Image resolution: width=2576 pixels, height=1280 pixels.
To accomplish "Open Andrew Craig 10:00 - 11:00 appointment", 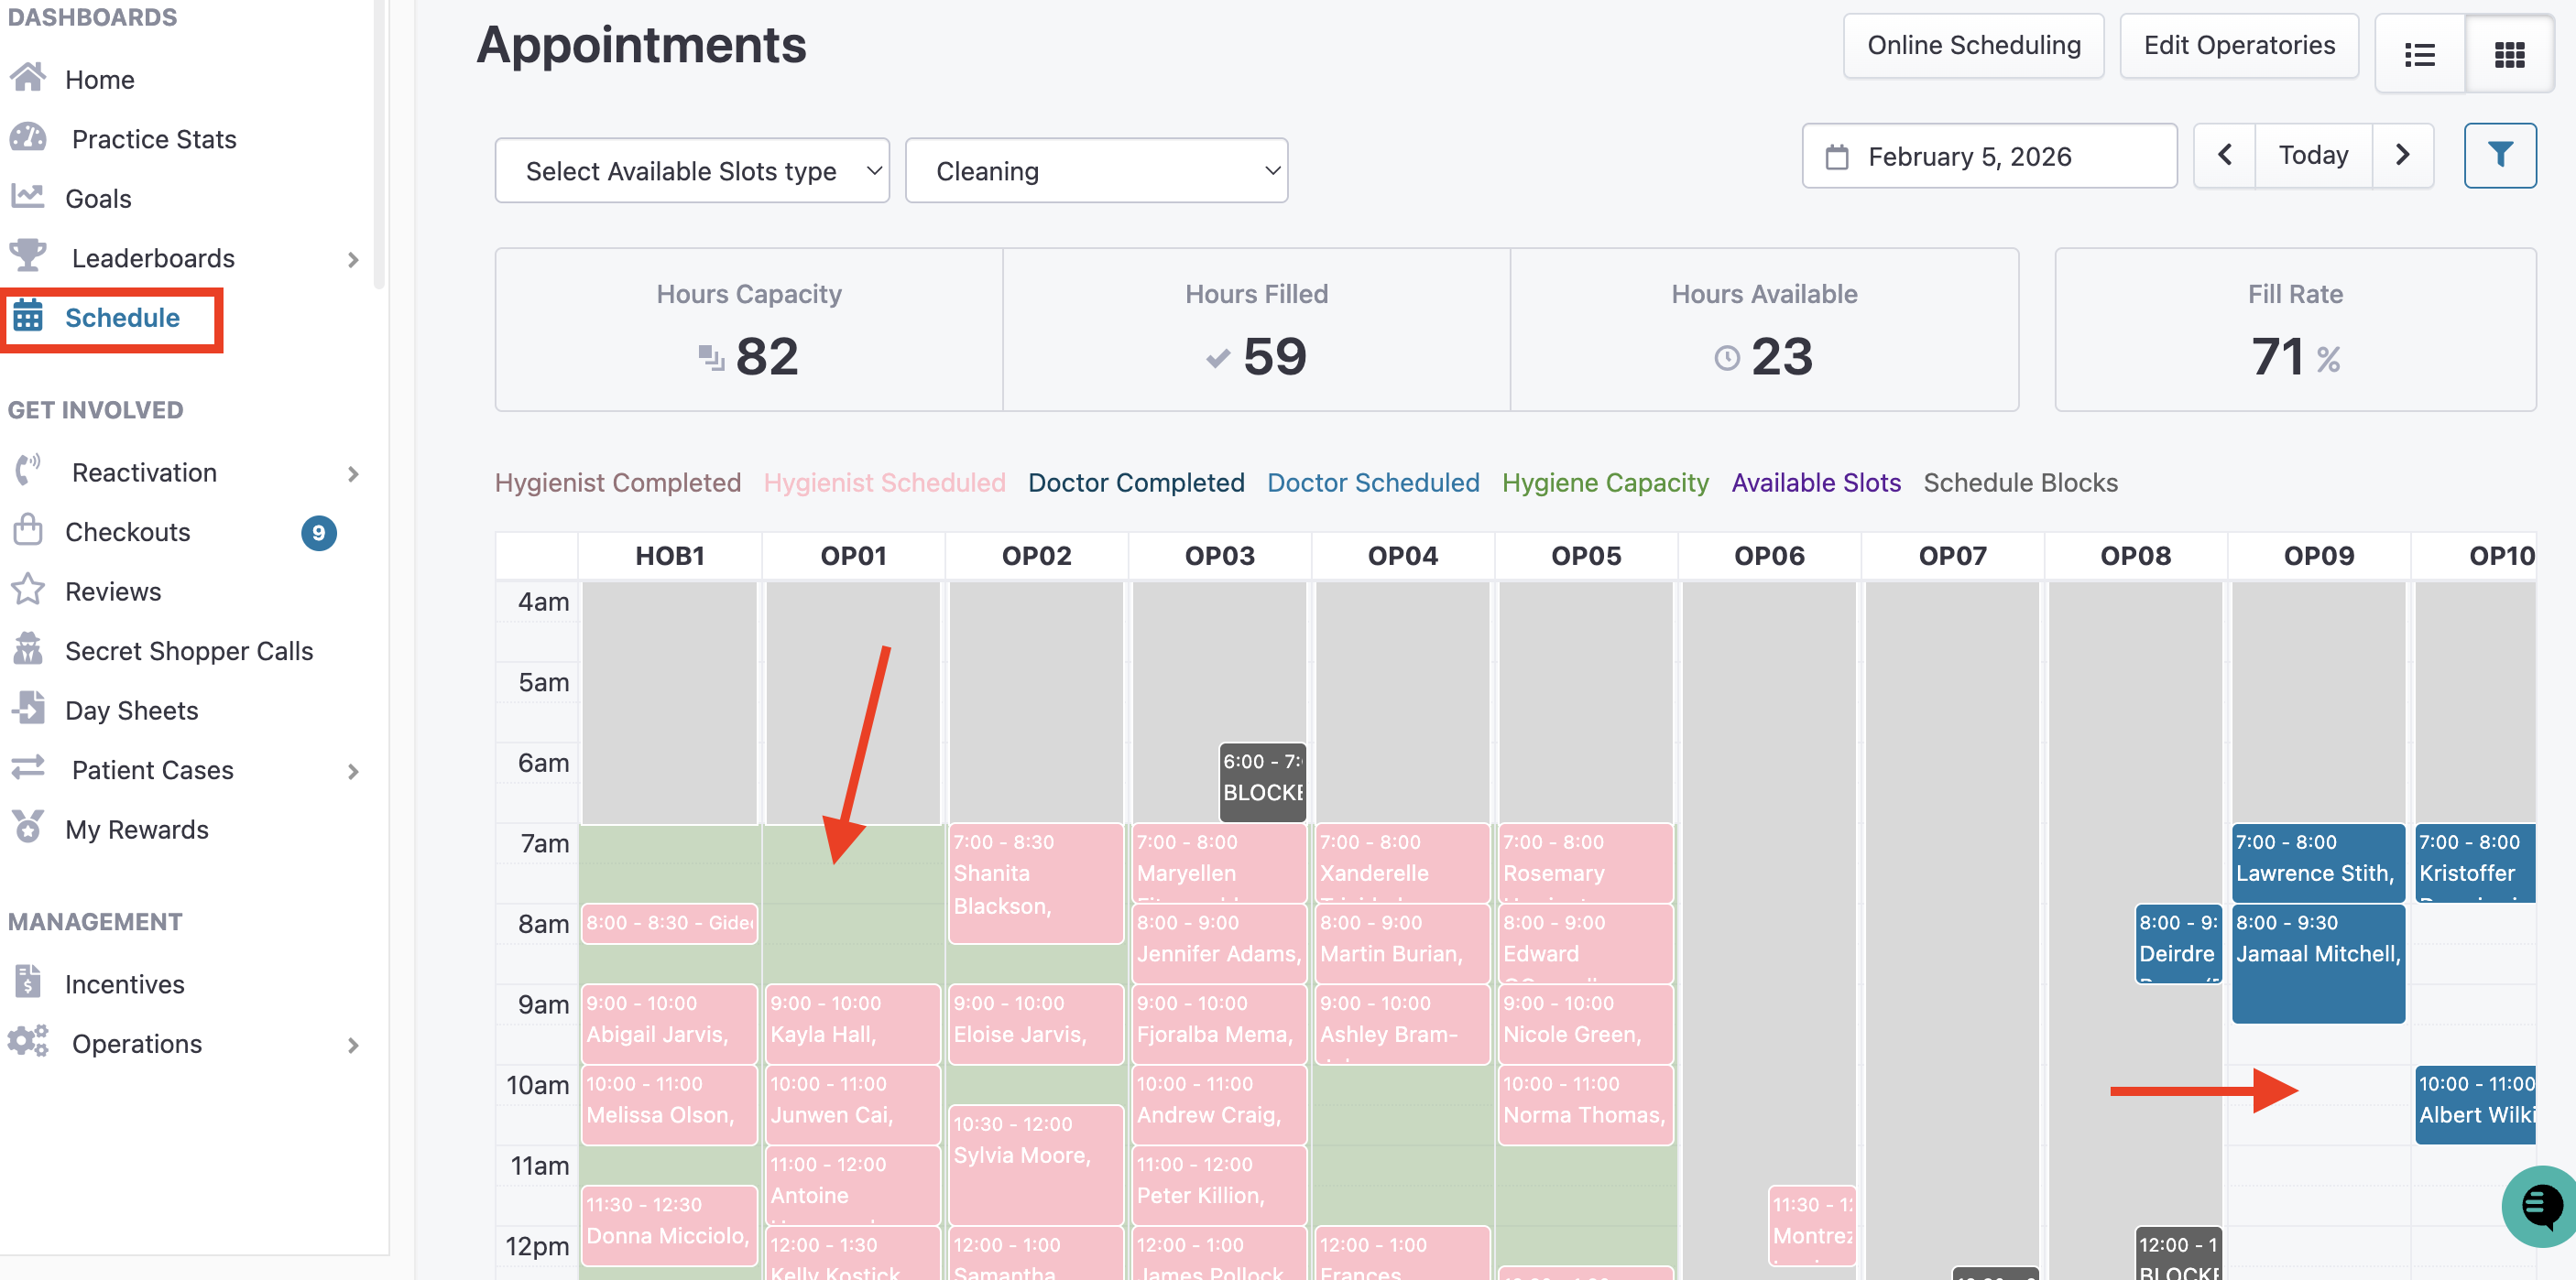I will point(1219,1104).
